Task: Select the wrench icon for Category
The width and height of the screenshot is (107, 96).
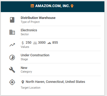Action: tap(12, 70)
